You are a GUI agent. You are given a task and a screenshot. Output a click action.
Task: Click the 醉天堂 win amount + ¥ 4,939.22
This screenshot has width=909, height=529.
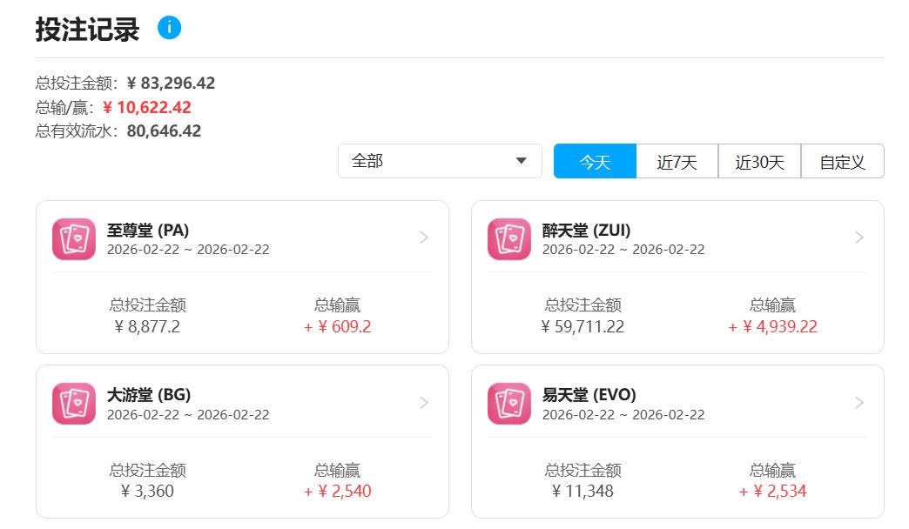[773, 327]
